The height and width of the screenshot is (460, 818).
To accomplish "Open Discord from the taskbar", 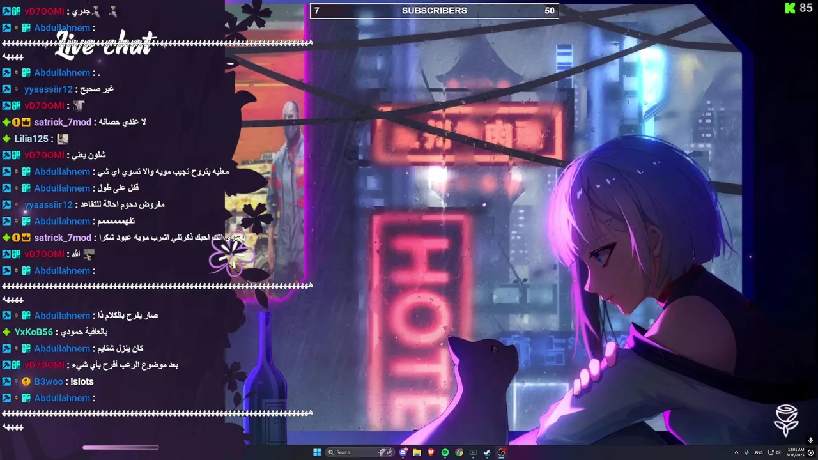I will pos(403,452).
